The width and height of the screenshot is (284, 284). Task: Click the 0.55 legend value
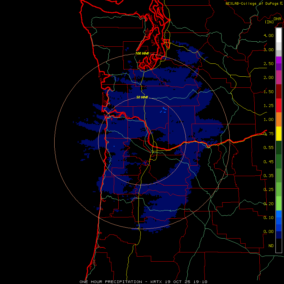[269, 148]
